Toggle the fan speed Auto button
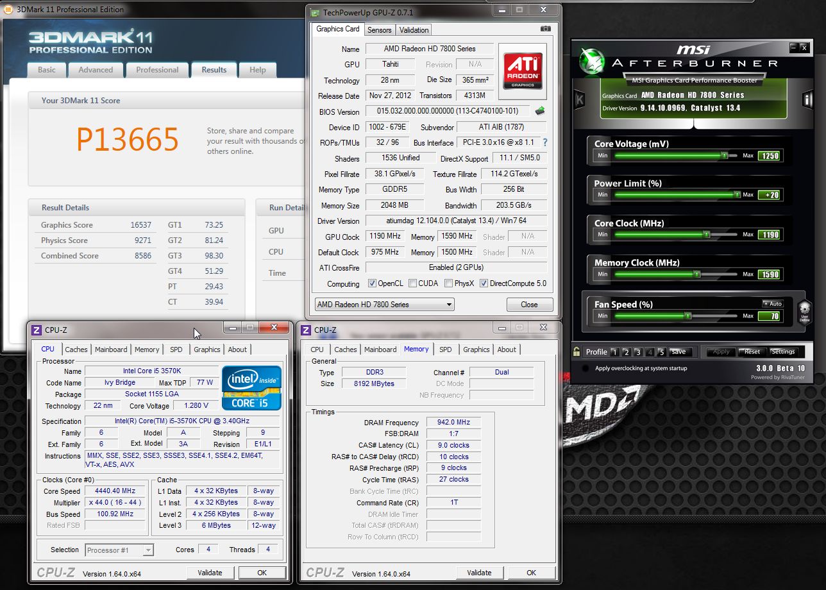The image size is (826, 590). click(773, 303)
